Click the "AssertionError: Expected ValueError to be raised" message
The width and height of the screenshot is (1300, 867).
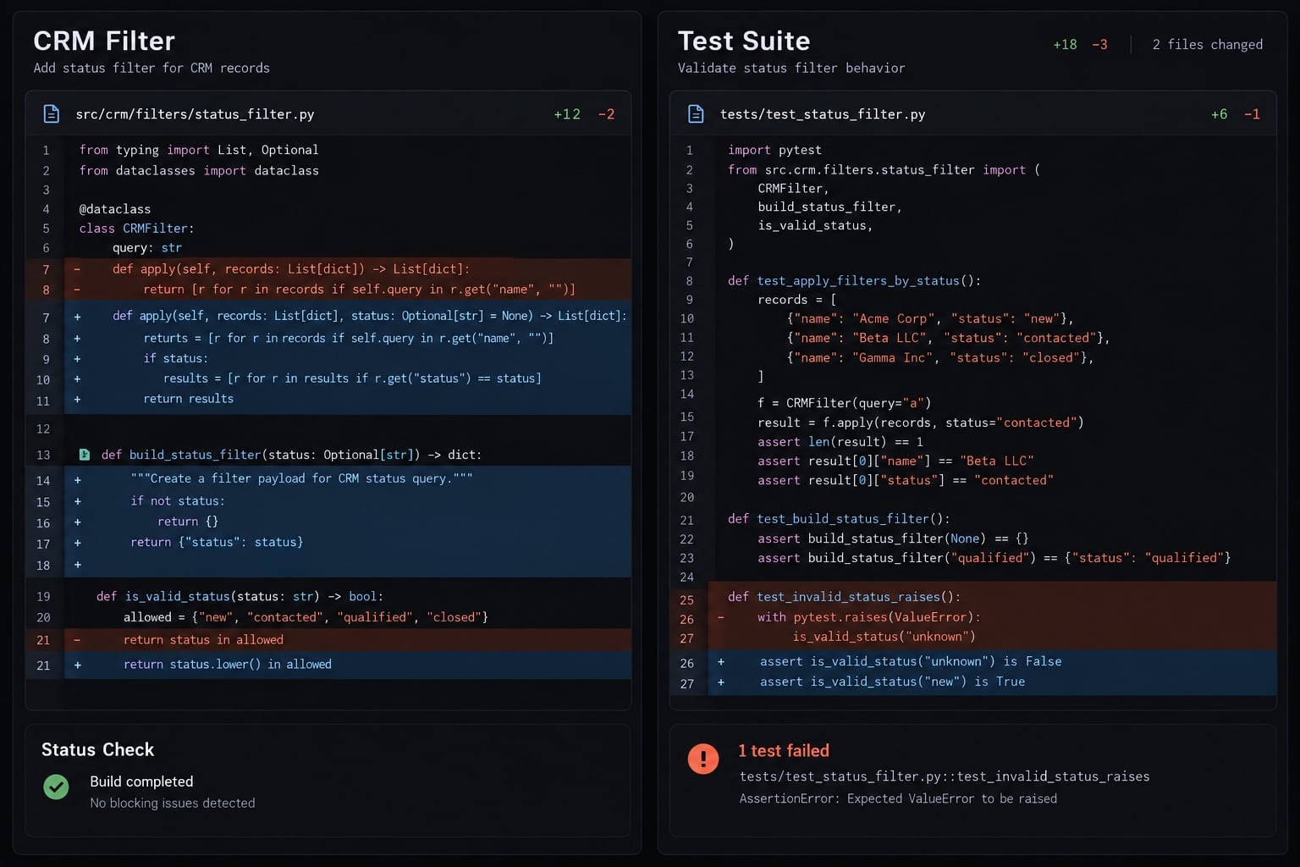click(x=898, y=798)
